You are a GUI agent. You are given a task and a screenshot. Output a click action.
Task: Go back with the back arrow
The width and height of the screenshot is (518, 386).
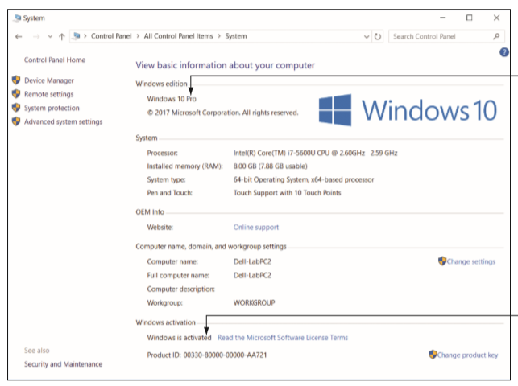19,36
